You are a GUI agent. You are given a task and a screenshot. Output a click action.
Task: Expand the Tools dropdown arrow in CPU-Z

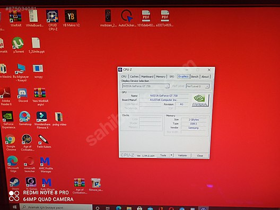pyautogui.click(x=171, y=155)
